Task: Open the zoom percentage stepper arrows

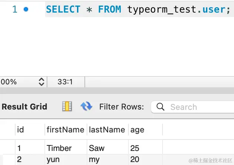Action: 41,82
